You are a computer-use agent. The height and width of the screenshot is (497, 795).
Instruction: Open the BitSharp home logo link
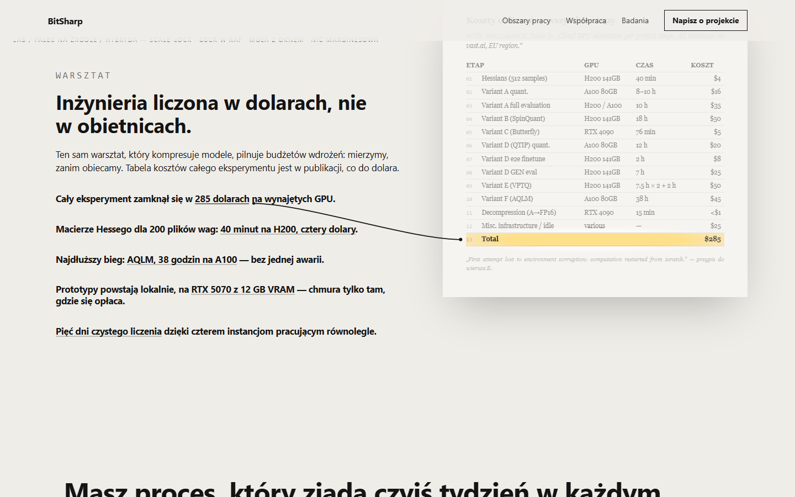click(65, 21)
